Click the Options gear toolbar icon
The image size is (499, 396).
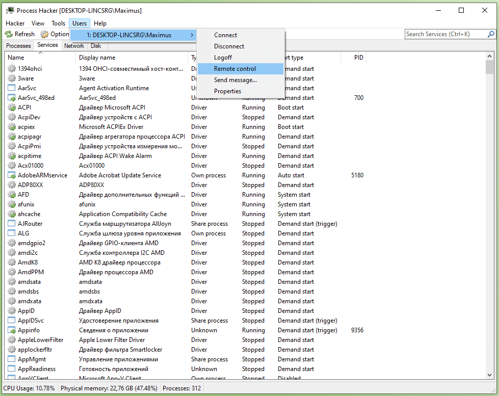coord(44,34)
